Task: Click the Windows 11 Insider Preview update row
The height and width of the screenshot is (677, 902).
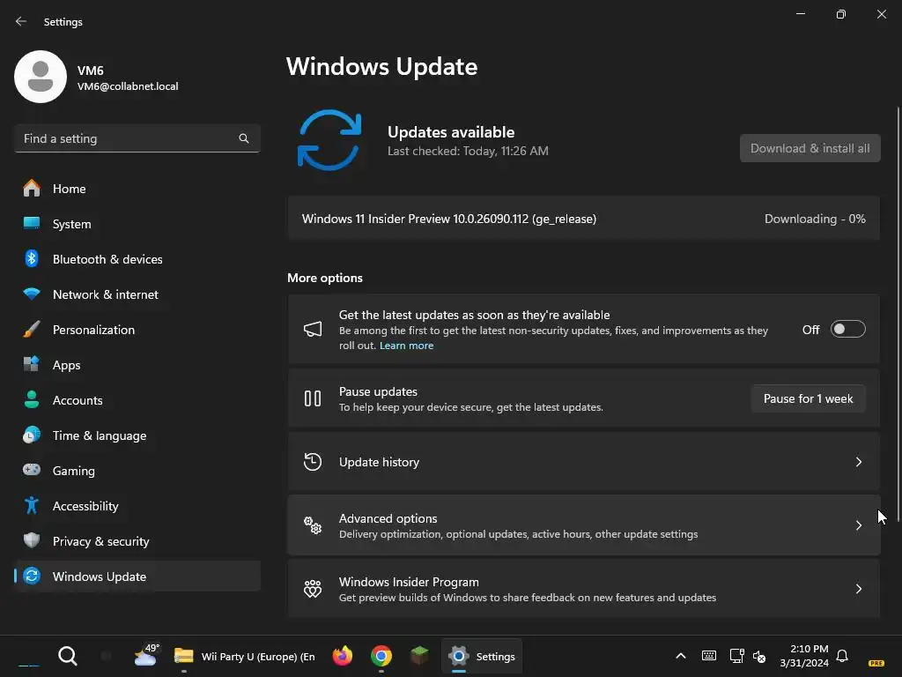Action: point(584,219)
